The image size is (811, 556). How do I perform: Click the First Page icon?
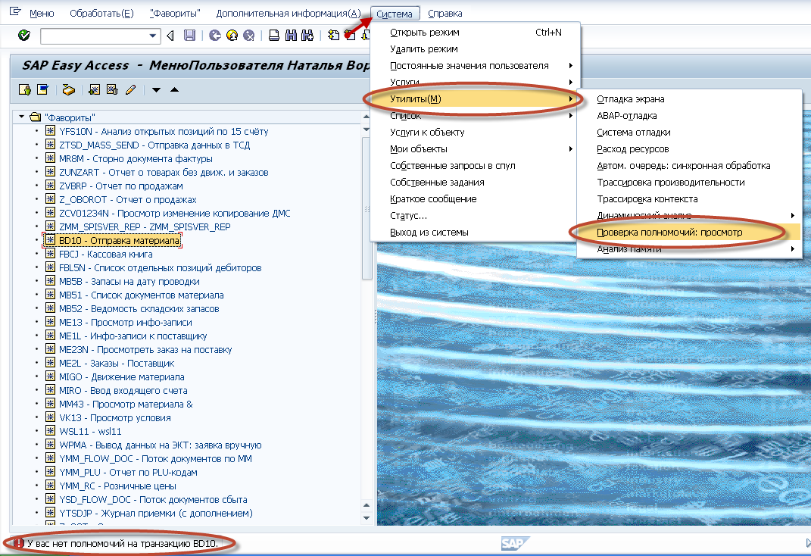tap(334, 35)
